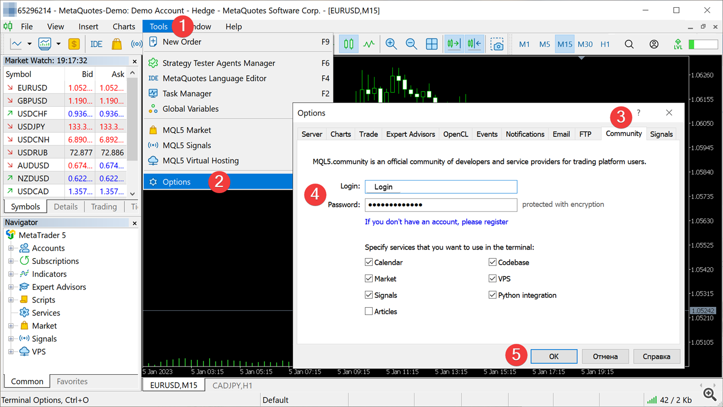Uncheck the Signals service checkbox
723x407 pixels.
click(x=369, y=295)
